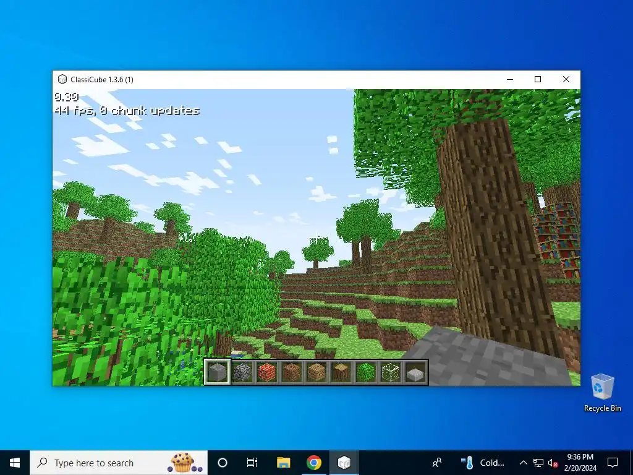Select the stone block in the hotbar
Viewport: 633px width, 475px height.
[217, 372]
